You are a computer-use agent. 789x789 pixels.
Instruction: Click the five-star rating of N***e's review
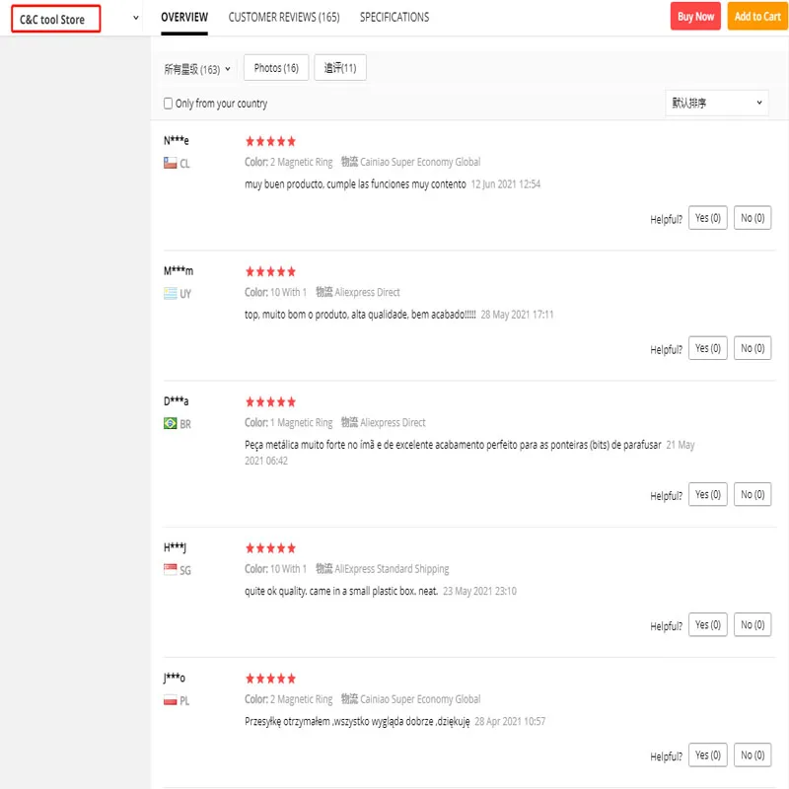click(270, 141)
